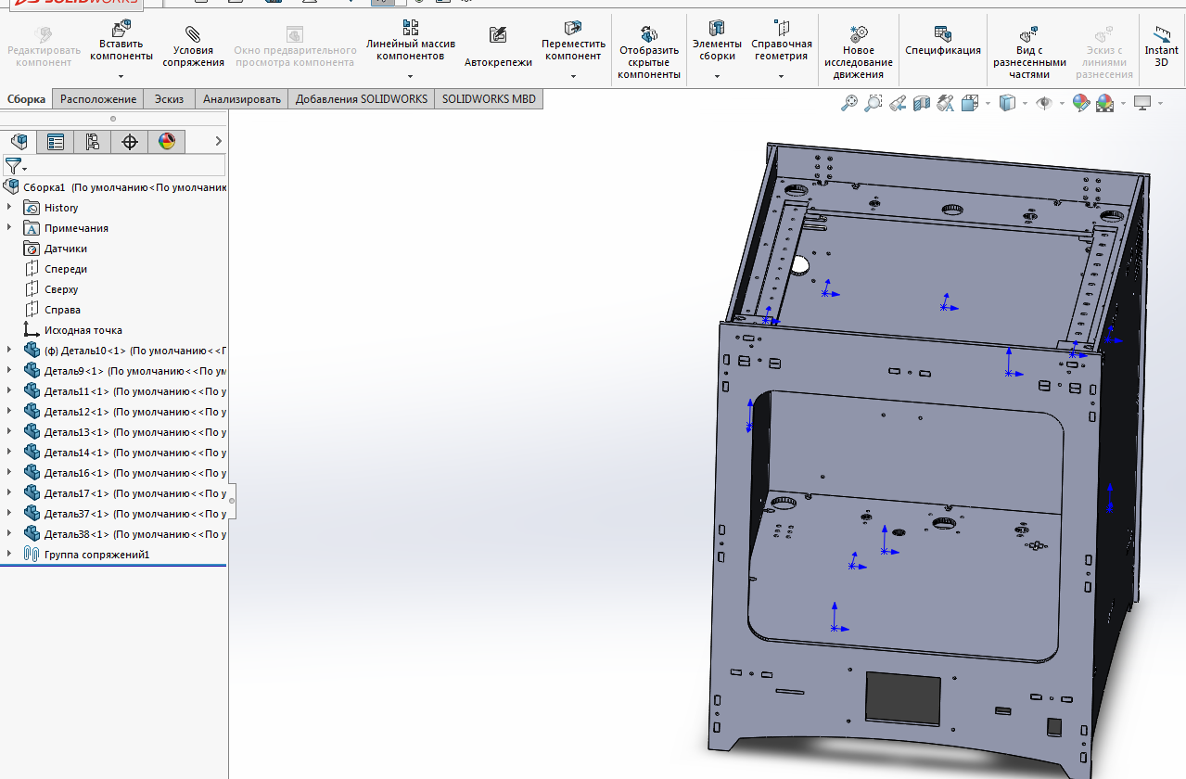Click the Zoom to Fit icon
Screen dimensions: 1186x779
(848, 104)
